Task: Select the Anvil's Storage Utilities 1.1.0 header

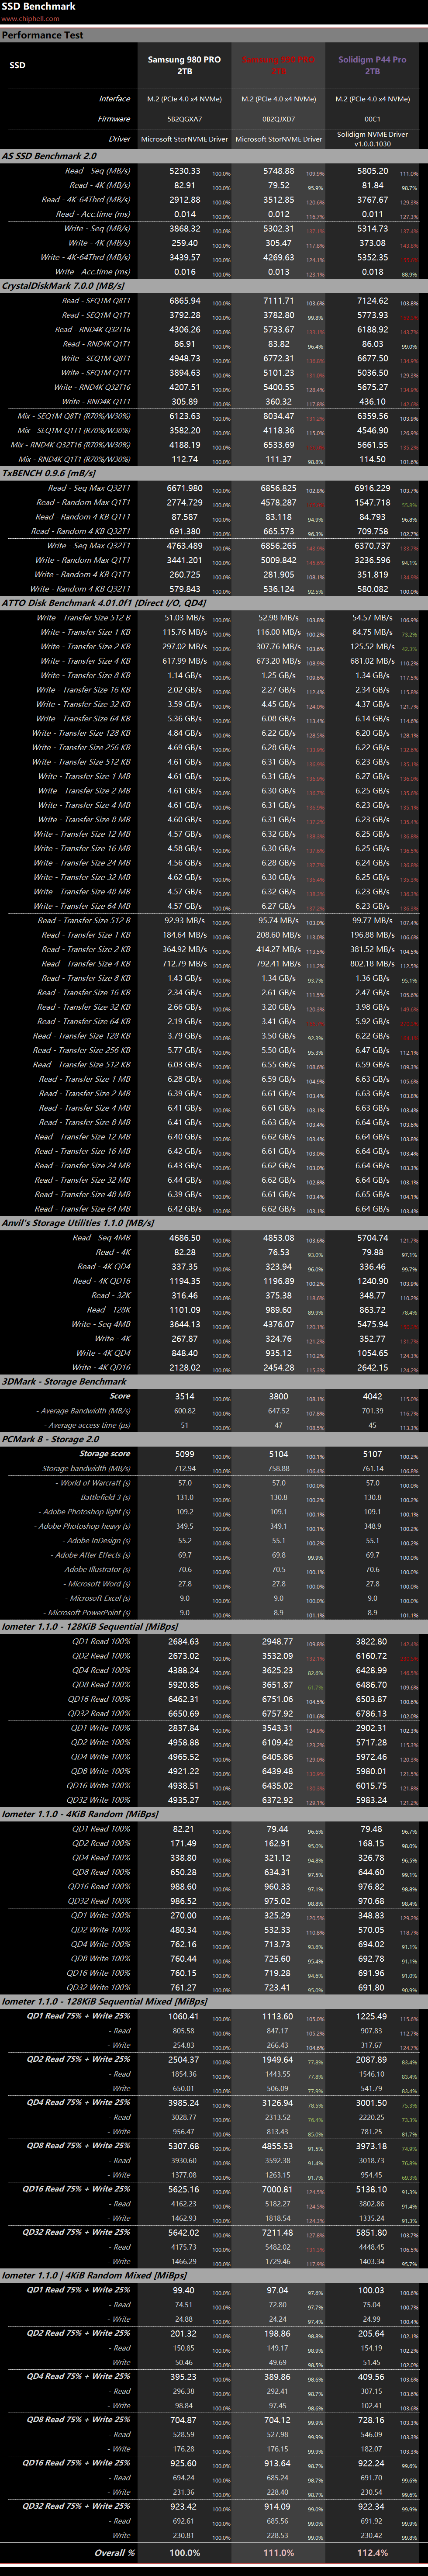Action: click(x=78, y=1223)
